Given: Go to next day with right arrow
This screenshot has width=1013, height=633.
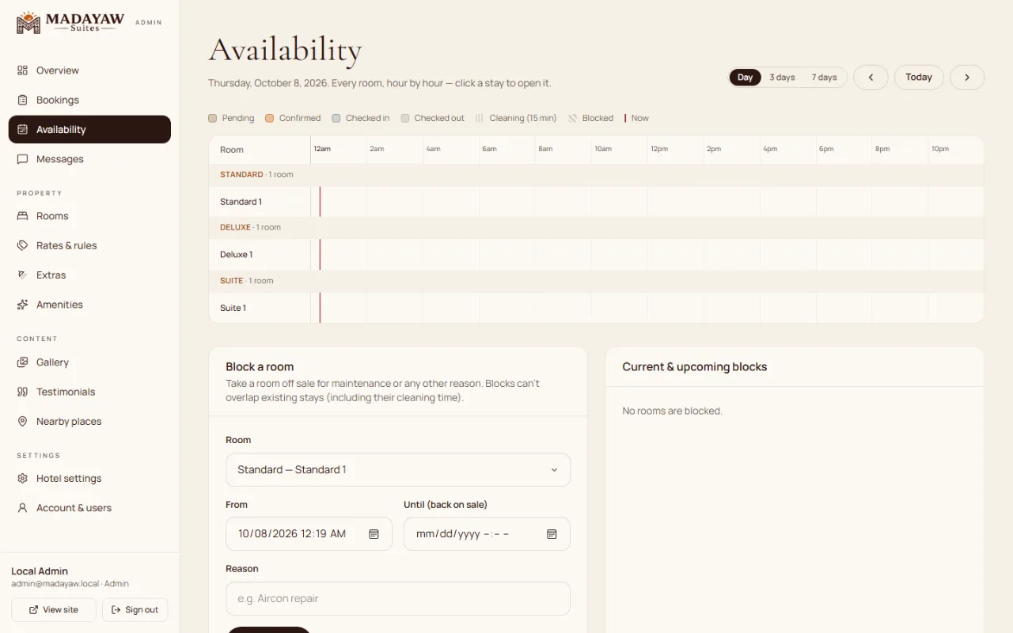Looking at the screenshot, I should coord(967,78).
